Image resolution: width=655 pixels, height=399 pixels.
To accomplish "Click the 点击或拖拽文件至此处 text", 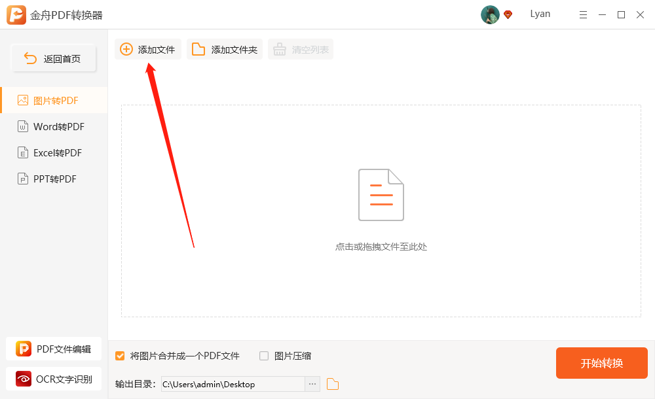I will tap(381, 247).
